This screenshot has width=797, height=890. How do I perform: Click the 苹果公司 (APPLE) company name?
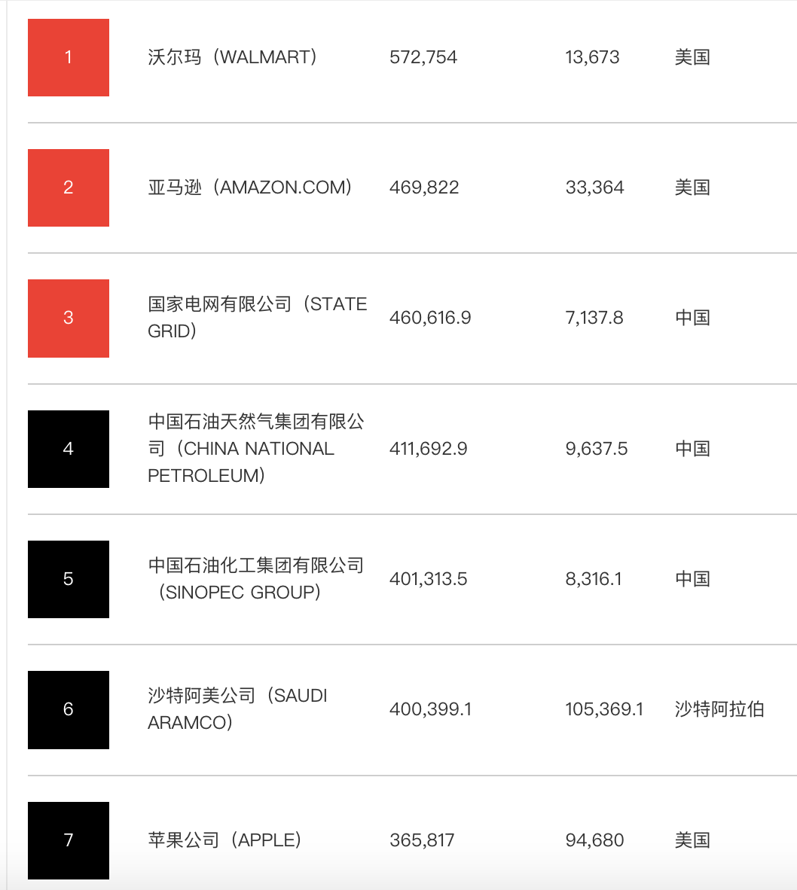[225, 840]
